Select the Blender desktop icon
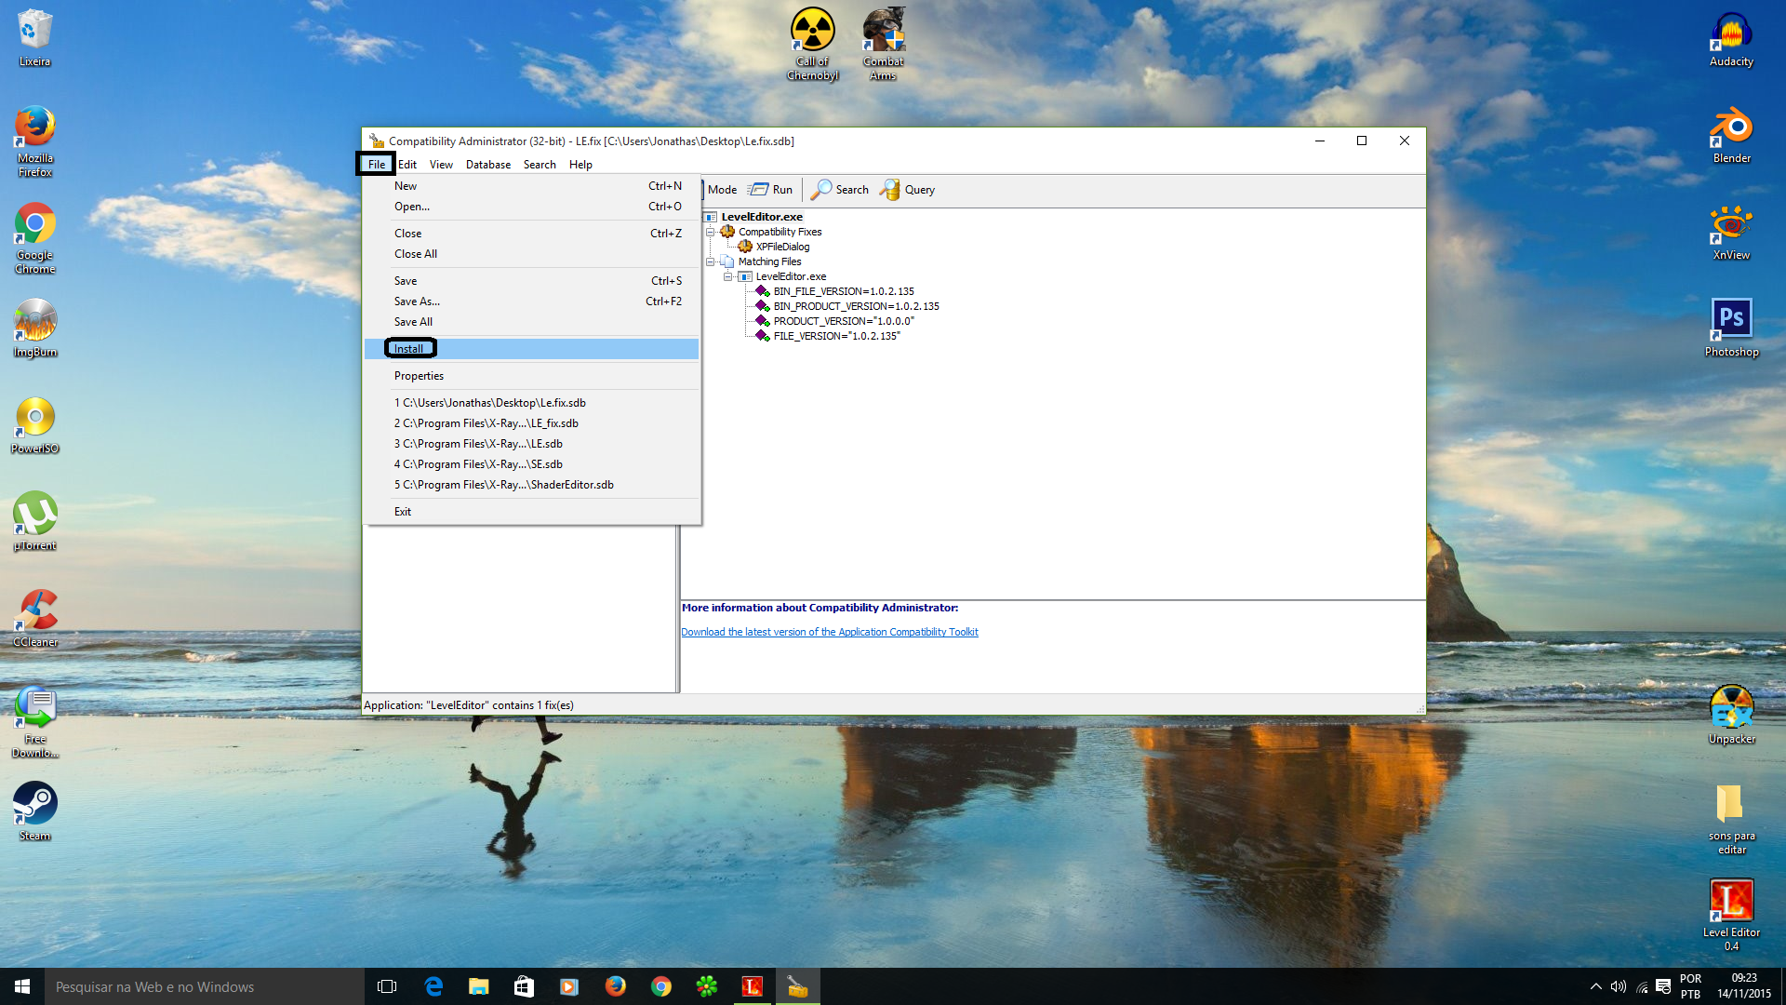Screen dimensions: 1786x1005 1731,136
